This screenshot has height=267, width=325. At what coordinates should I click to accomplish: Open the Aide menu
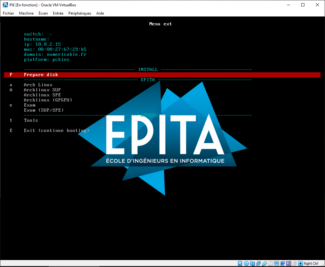point(100,13)
